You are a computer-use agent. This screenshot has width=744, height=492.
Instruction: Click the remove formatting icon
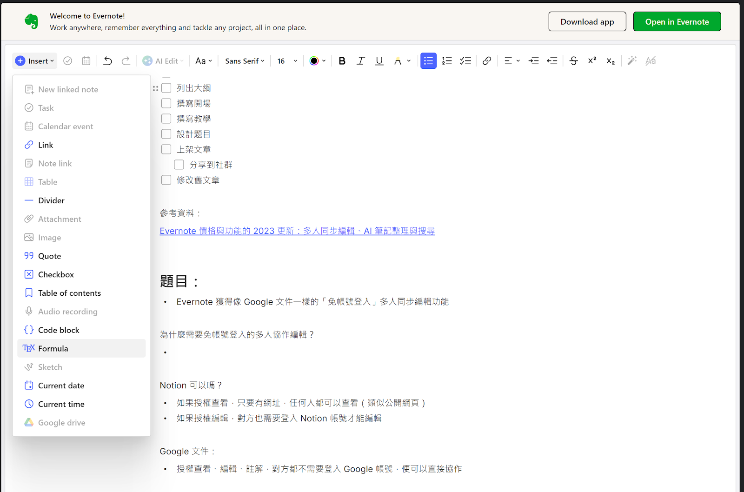tap(651, 61)
